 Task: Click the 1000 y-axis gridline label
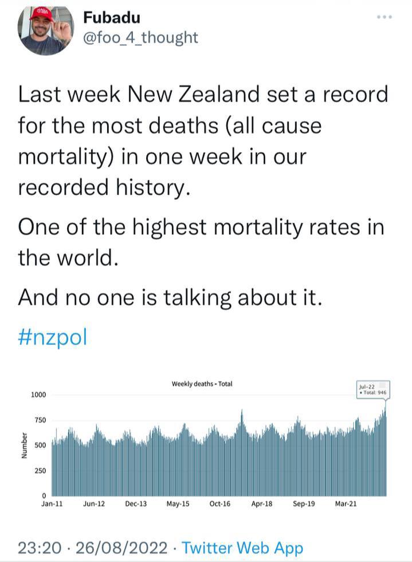point(38,394)
